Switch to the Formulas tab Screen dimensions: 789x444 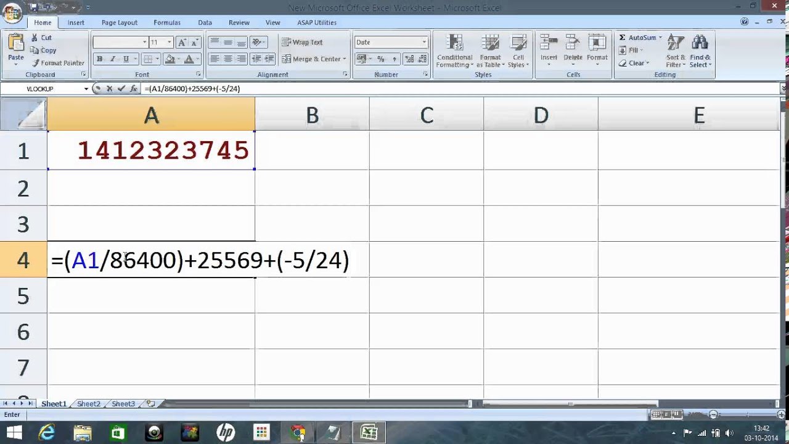coord(167,22)
